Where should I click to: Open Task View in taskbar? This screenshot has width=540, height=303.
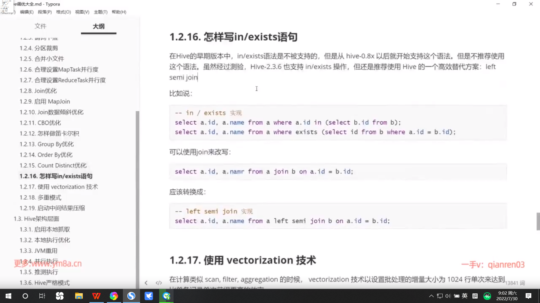(42, 296)
